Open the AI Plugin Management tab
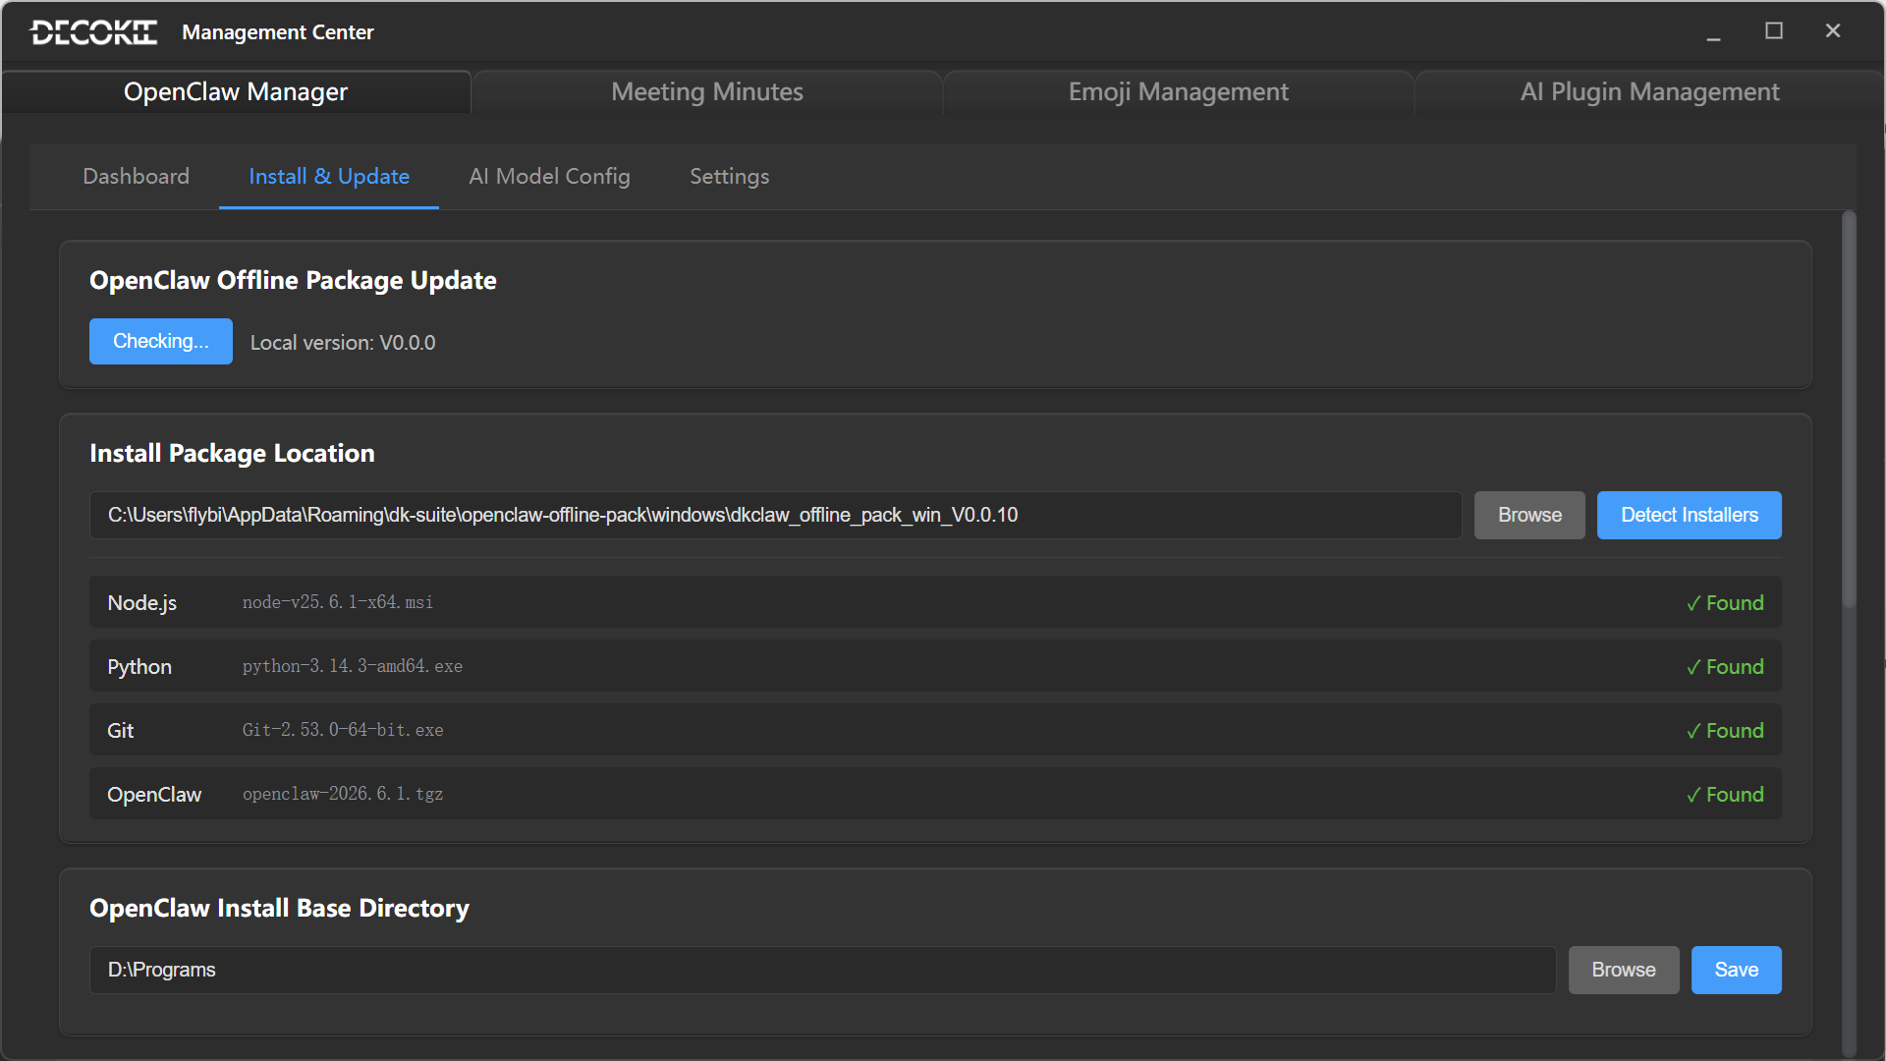This screenshot has height=1061, width=1886. click(1649, 91)
